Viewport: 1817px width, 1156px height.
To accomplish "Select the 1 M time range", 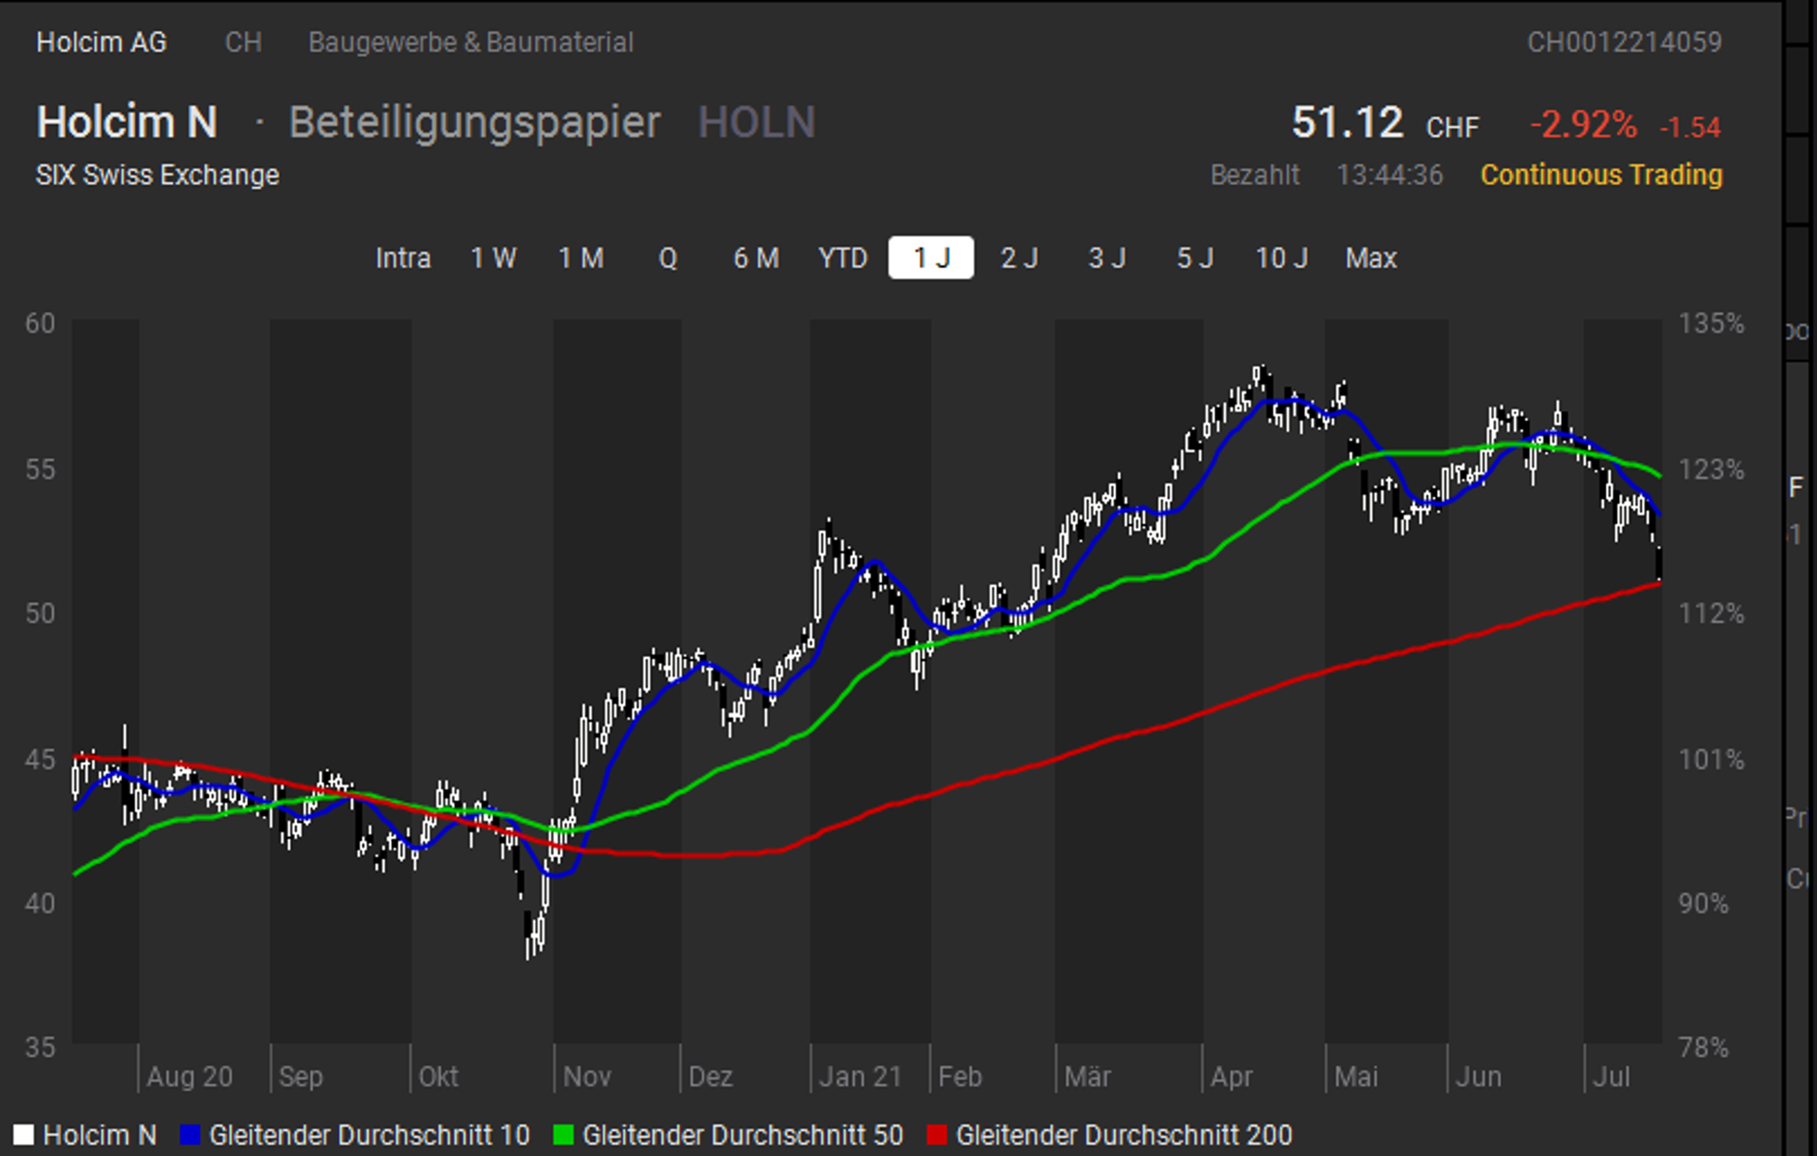I will pyautogui.click(x=581, y=258).
